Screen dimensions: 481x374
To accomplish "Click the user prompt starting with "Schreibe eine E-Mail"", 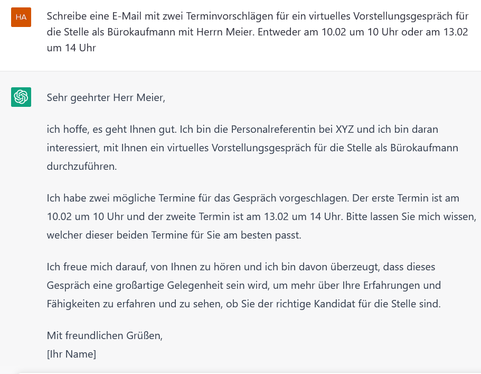I will point(257,32).
